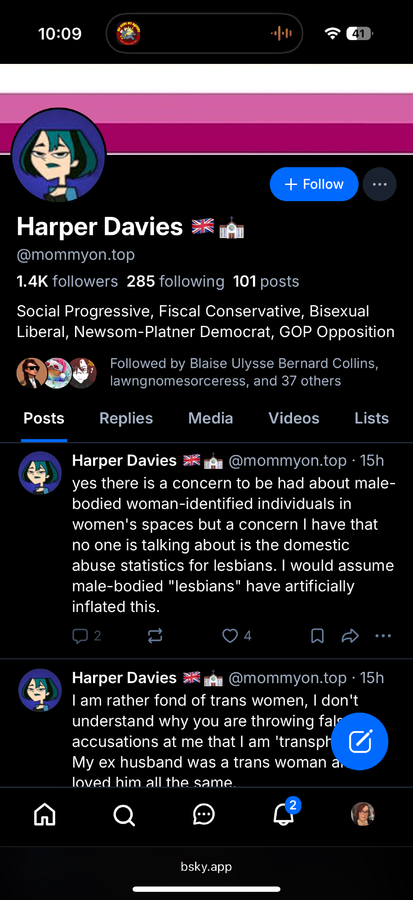
Task: Like the first post with heart icon
Action: [x=230, y=636]
